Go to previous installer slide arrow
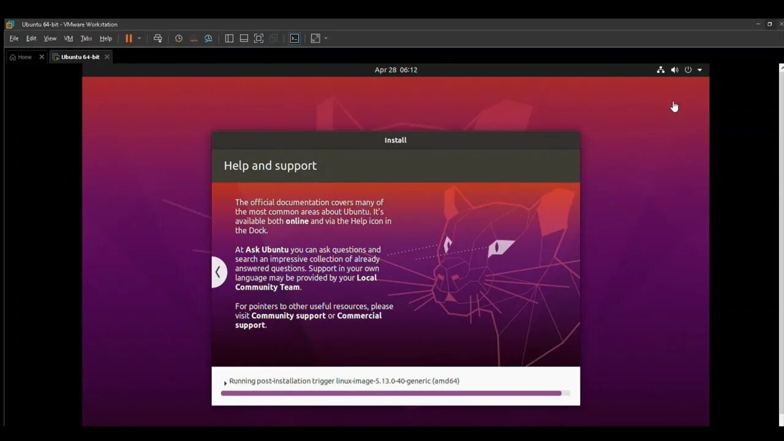 tap(218, 272)
